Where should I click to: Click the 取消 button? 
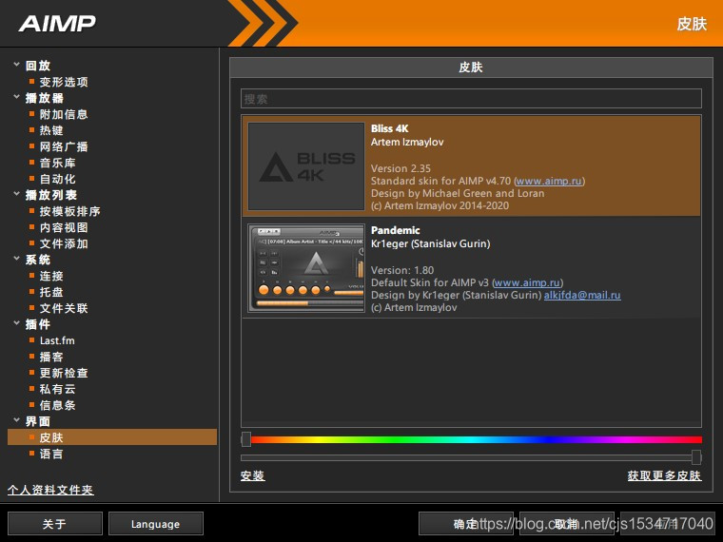coord(567,524)
